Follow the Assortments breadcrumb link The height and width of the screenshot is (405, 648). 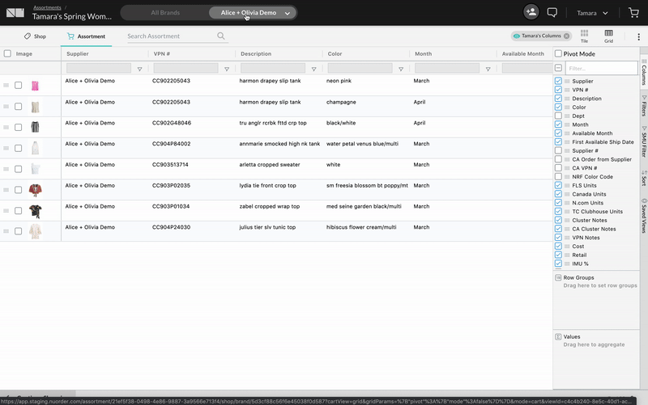[47, 7]
